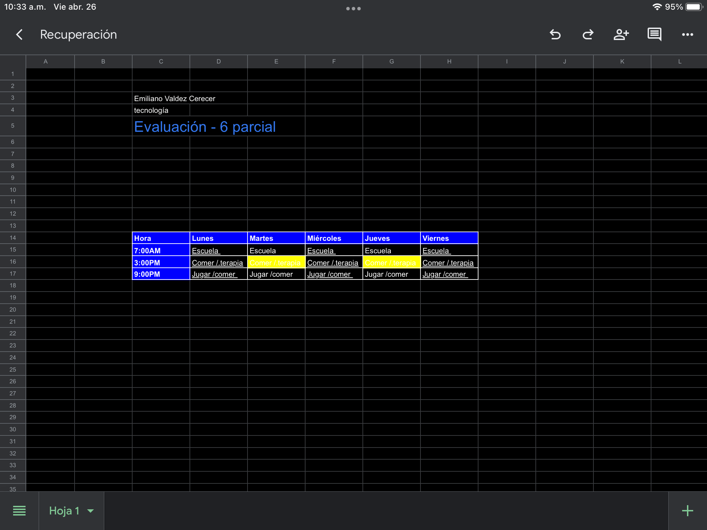
Task: Undo the last action
Action: tap(555, 35)
